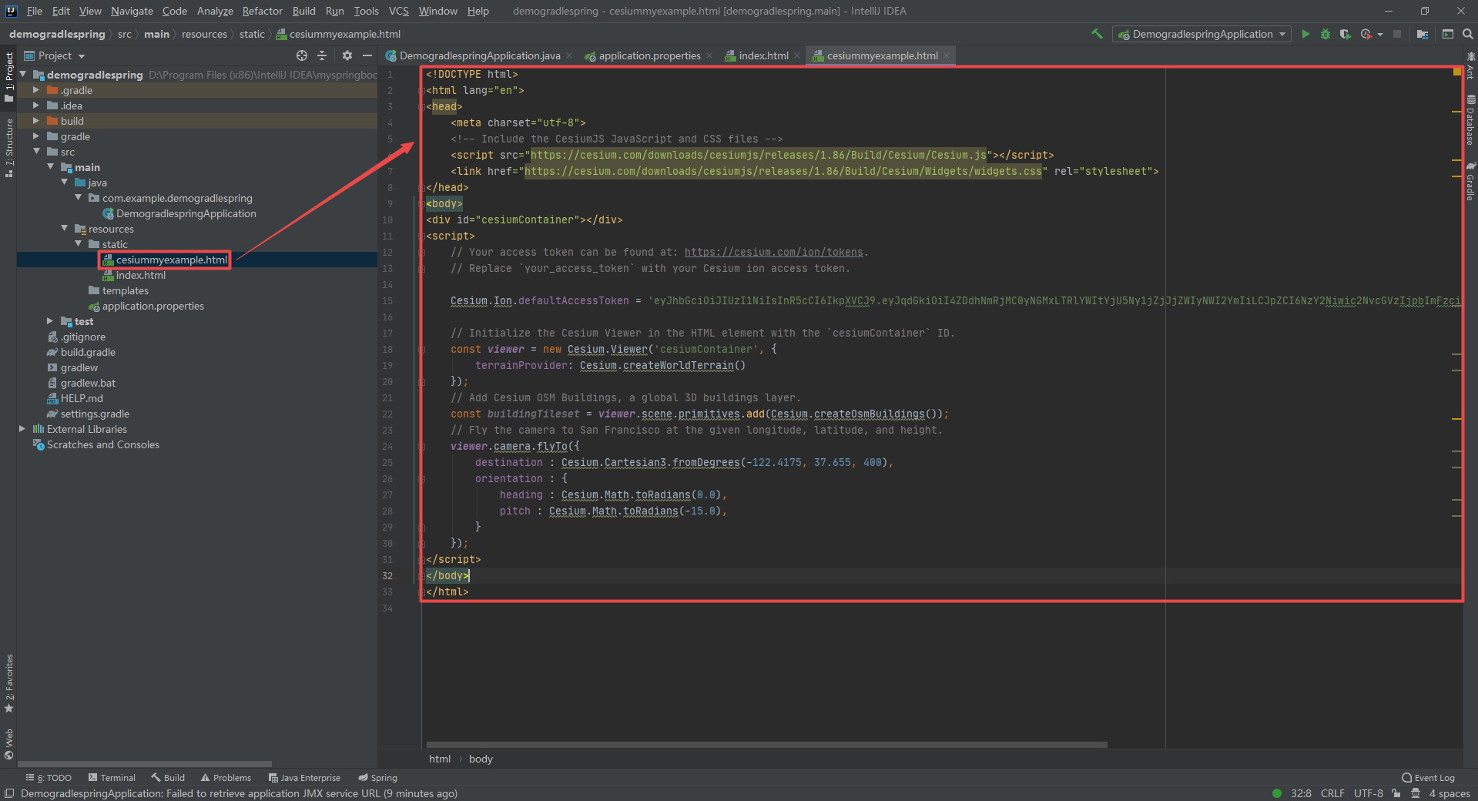Open the Event Log
This screenshot has height=801, width=1478.
click(1428, 778)
